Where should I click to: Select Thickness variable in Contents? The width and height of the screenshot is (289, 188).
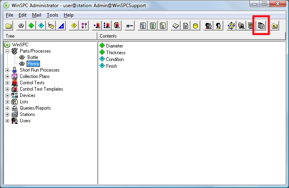pos(116,53)
